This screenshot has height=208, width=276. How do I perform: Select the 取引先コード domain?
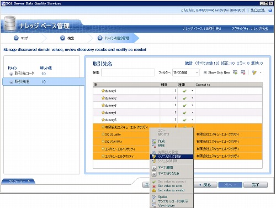(24, 74)
